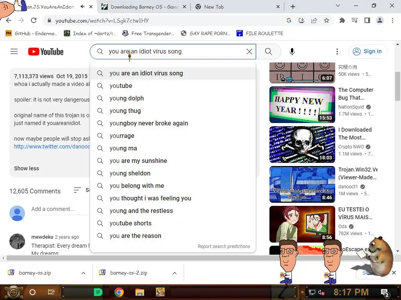Screen dimensions: 401x300
Task: Install app icon in address bar
Action: point(302,20)
